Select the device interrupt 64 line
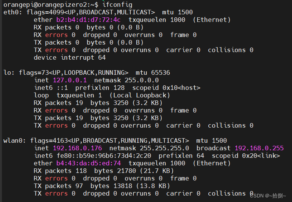Screen dimensions: 292x202 click(x=70, y=57)
